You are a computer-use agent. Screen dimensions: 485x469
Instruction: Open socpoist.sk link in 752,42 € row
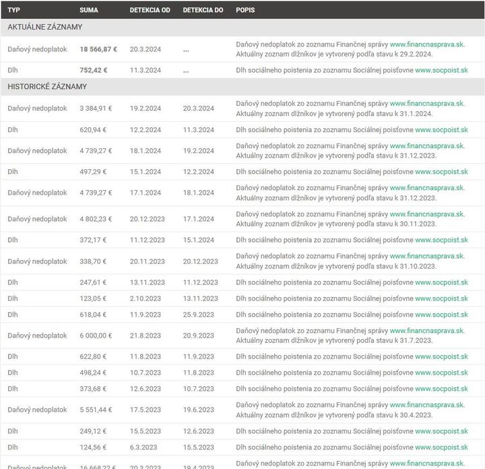tap(441, 70)
